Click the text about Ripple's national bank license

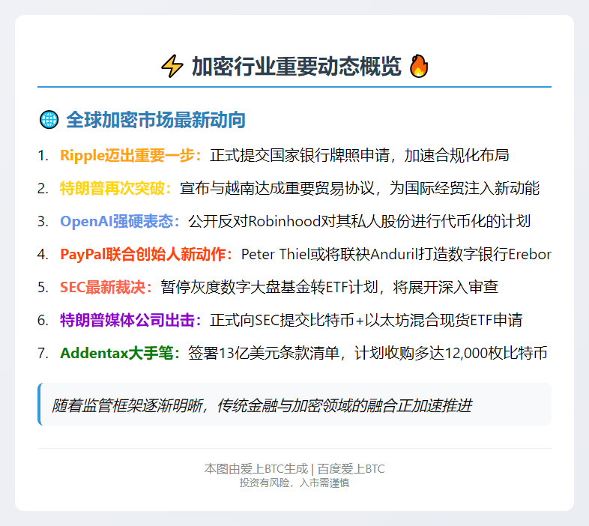360,156
